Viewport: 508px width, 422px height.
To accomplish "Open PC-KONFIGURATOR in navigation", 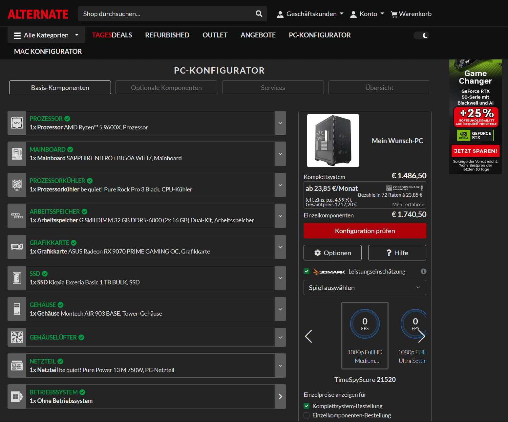I will [x=320, y=35].
